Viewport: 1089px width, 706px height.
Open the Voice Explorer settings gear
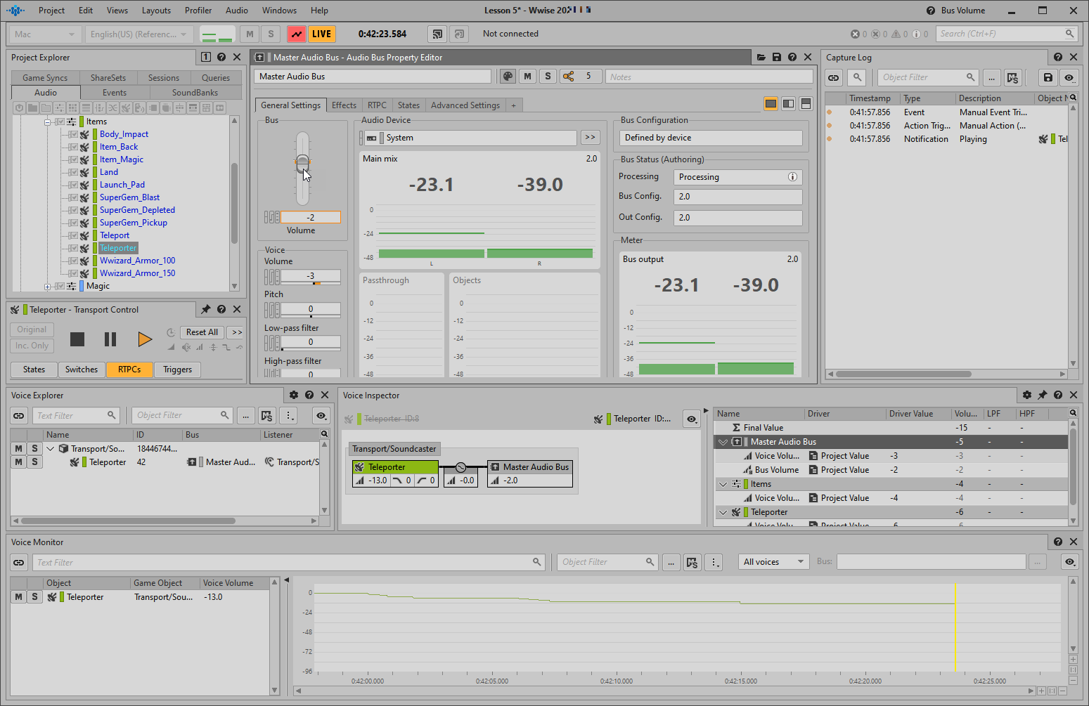[x=294, y=396]
